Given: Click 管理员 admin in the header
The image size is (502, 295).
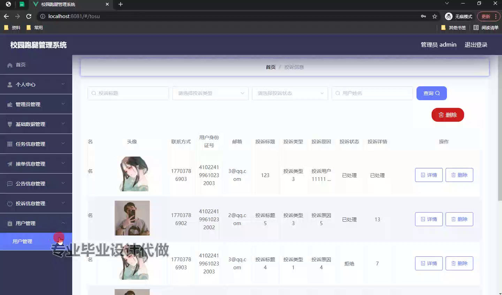Looking at the screenshot, I should pyautogui.click(x=439, y=45).
